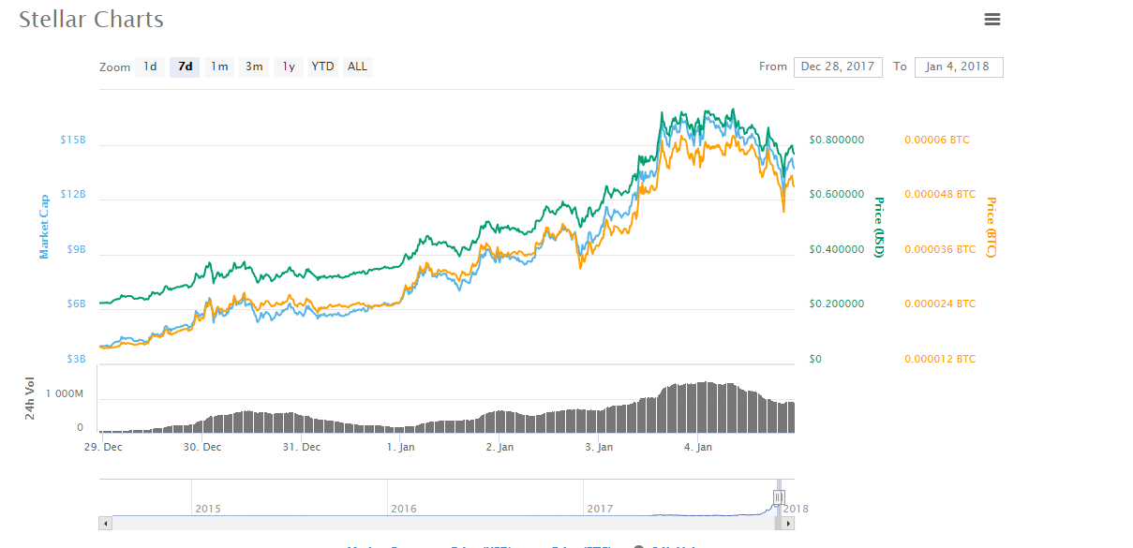Click the navigator scrollbar left arrow
Viewport: 1133px width, 548px height.
105,524
